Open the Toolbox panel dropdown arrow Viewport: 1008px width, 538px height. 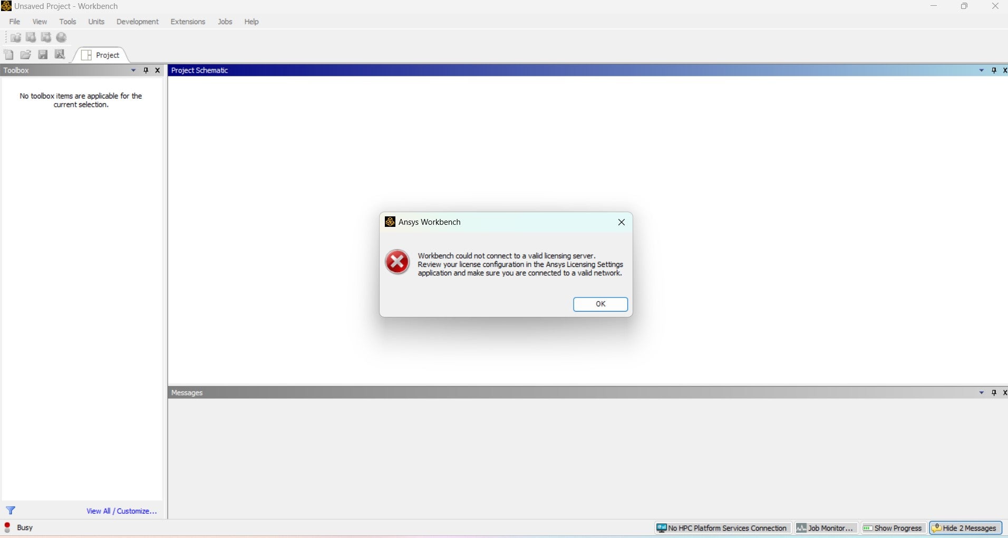pyautogui.click(x=133, y=71)
